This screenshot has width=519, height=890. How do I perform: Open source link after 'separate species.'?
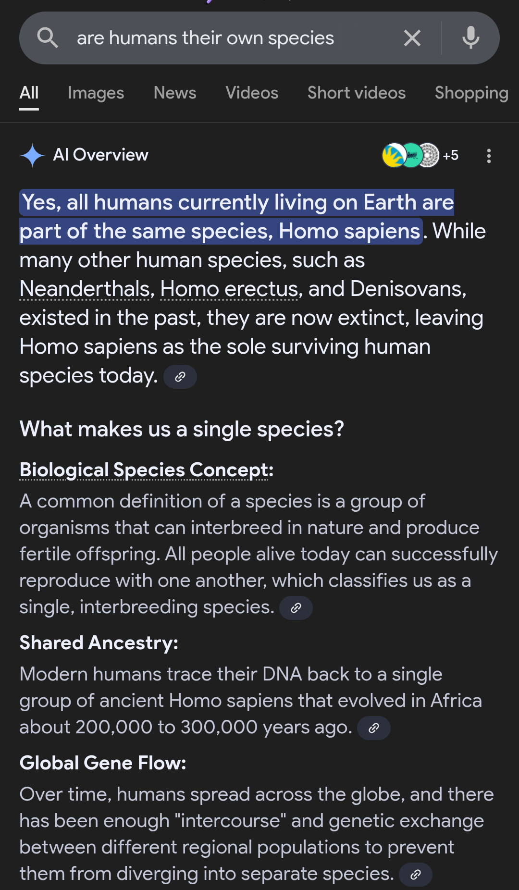416,875
